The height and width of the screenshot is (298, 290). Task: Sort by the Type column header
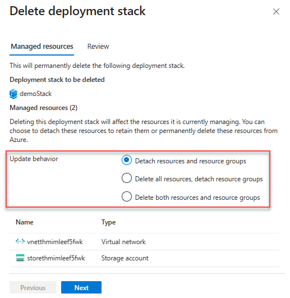(x=108, y=222)
